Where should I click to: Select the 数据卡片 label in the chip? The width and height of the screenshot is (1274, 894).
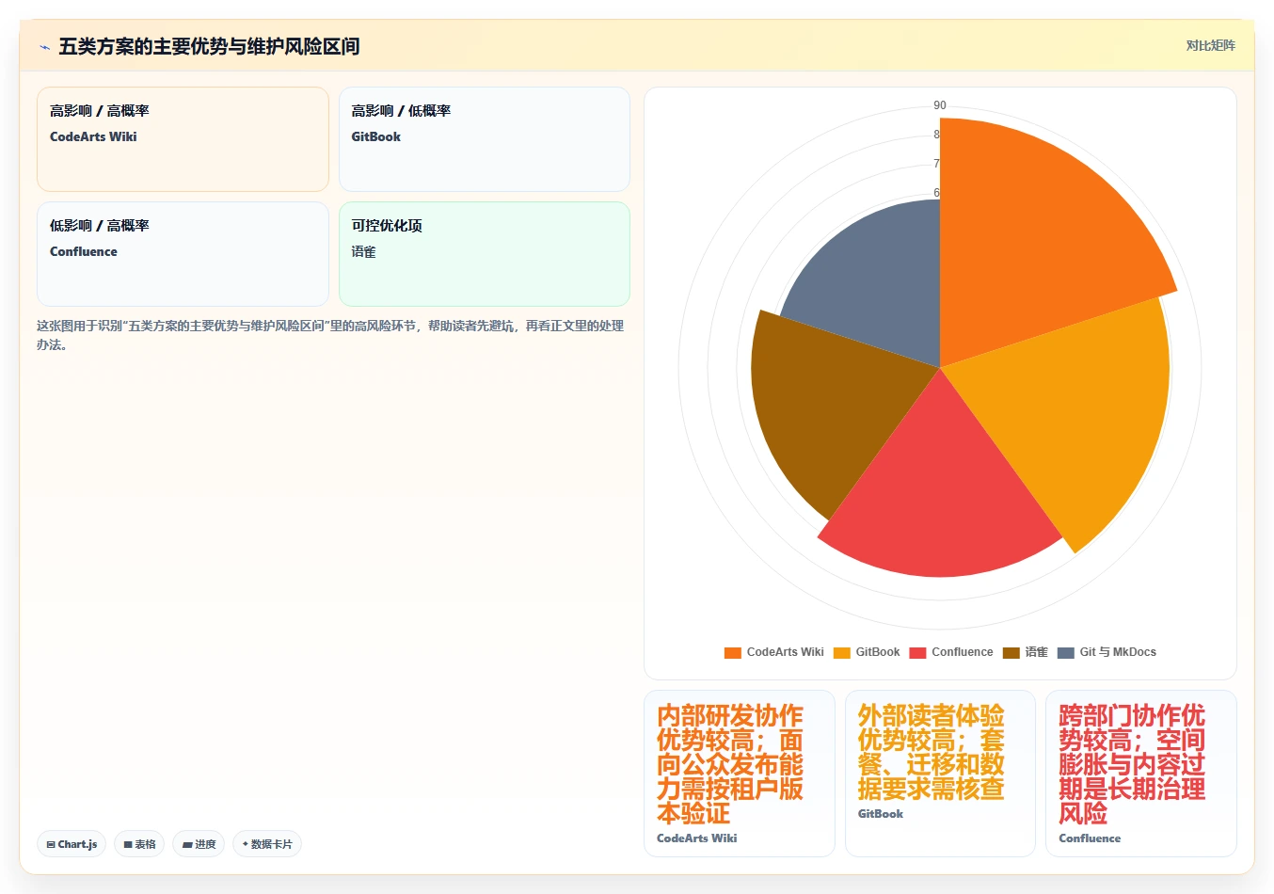tap(272, 844)
